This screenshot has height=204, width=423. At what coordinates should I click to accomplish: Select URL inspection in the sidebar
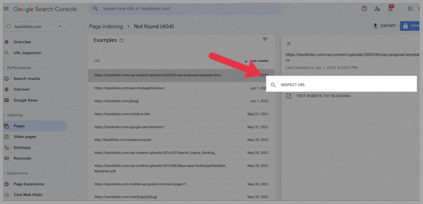(x=27, y=53)
